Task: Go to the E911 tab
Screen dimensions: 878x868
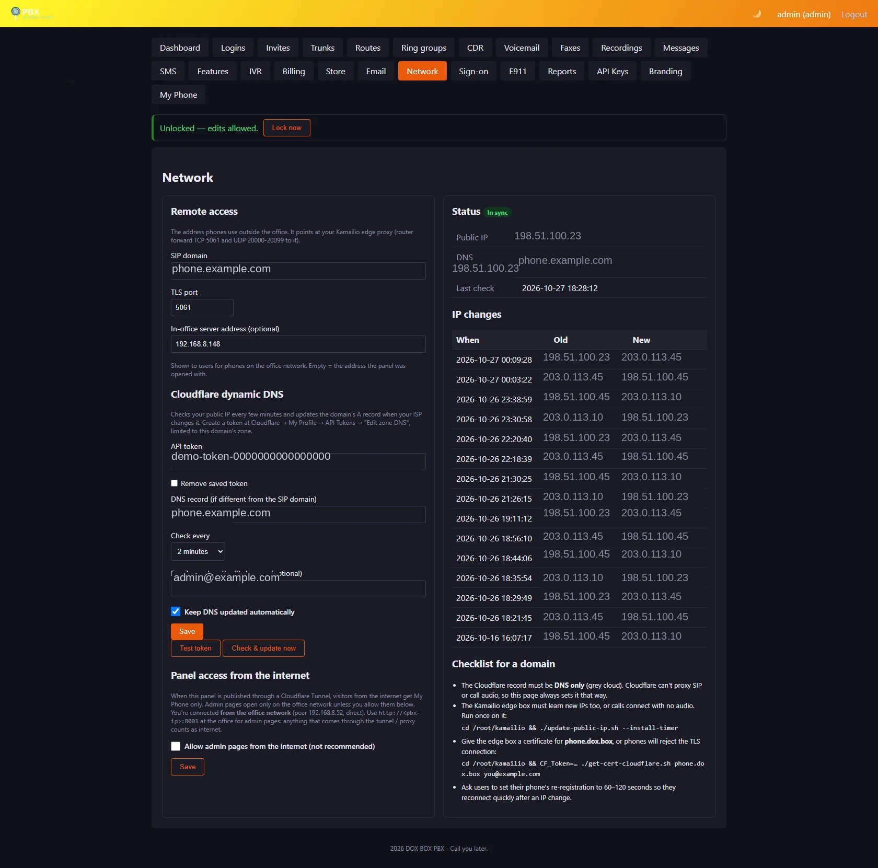Action: pyautogui.click(x=518, y=71)
